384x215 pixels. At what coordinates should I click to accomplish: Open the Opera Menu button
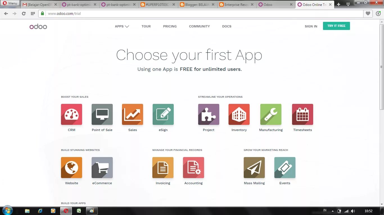tap(10, 3)
